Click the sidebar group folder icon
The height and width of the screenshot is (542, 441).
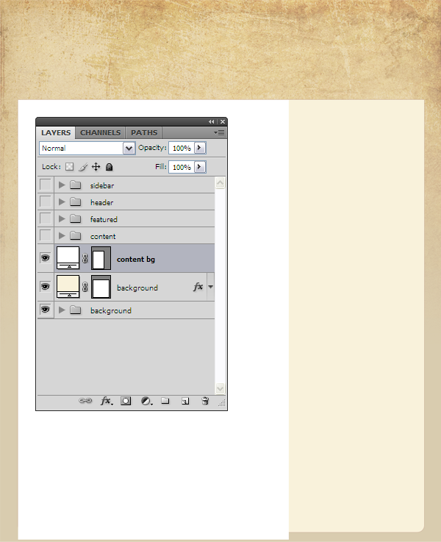pos(75,185)
